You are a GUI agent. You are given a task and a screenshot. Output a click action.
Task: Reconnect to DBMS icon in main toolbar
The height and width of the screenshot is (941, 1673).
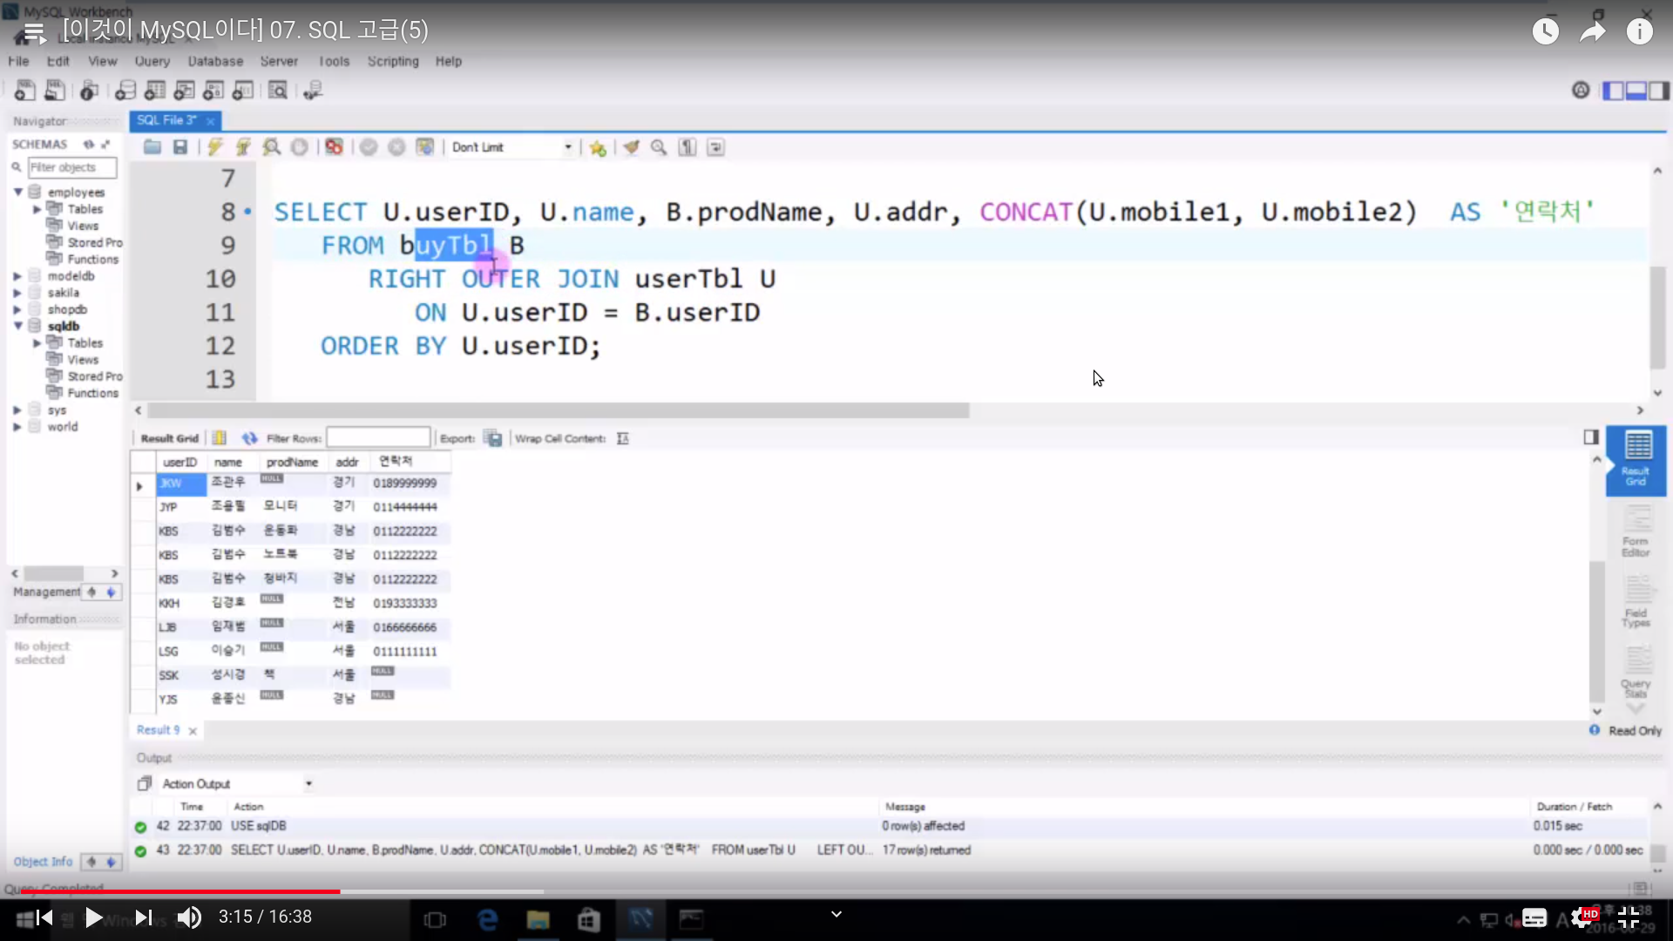(x=313, y=90)
